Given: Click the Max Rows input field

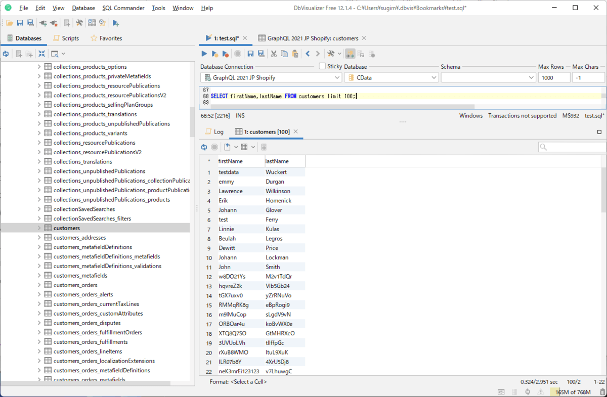Looking at the screenshot, I should coord(554,78).
